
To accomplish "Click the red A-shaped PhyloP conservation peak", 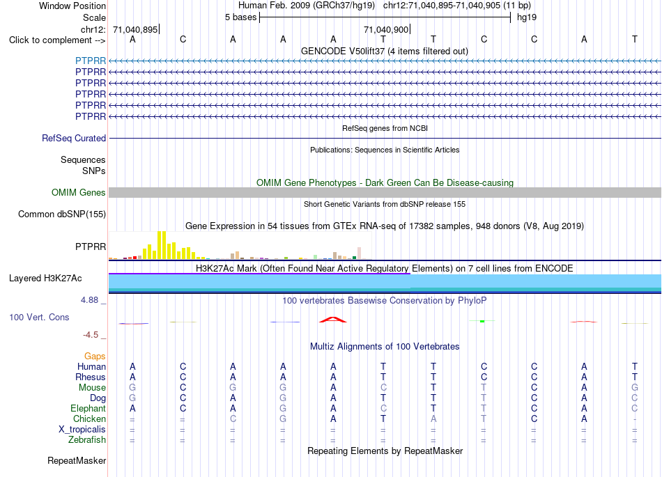I will coord(332,320).
